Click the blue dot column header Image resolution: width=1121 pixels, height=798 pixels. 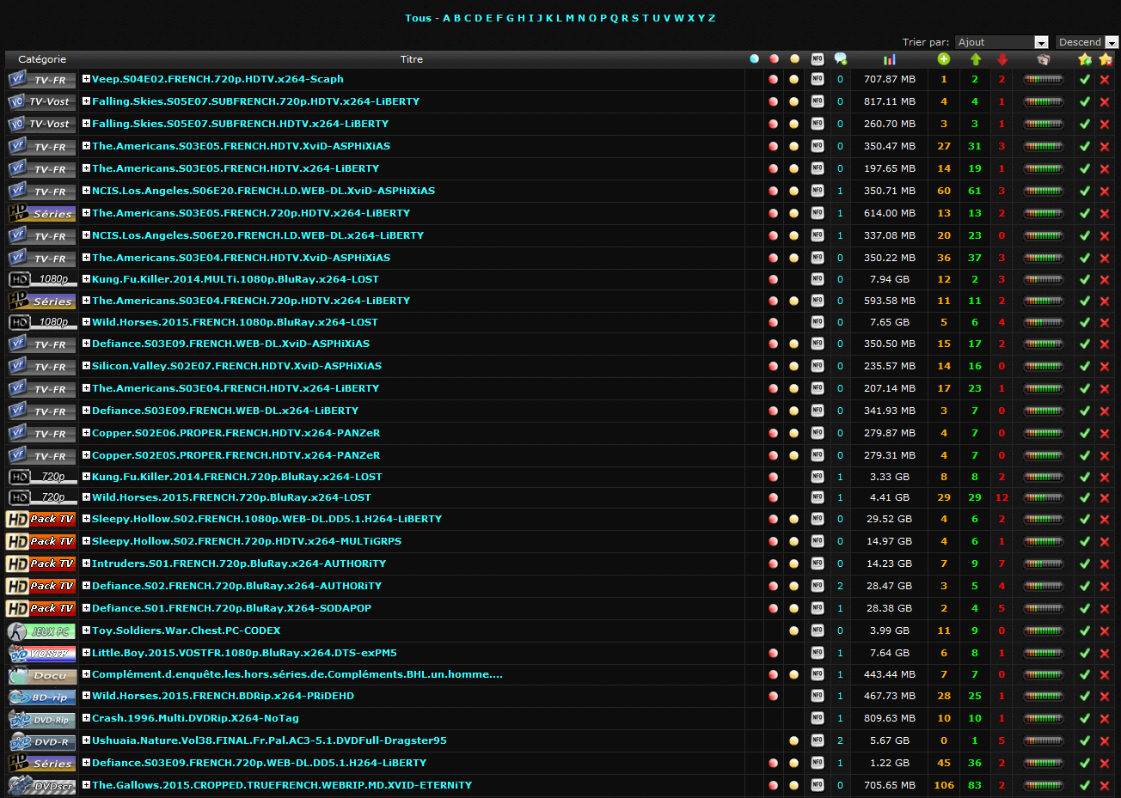[x=754, y=59]
